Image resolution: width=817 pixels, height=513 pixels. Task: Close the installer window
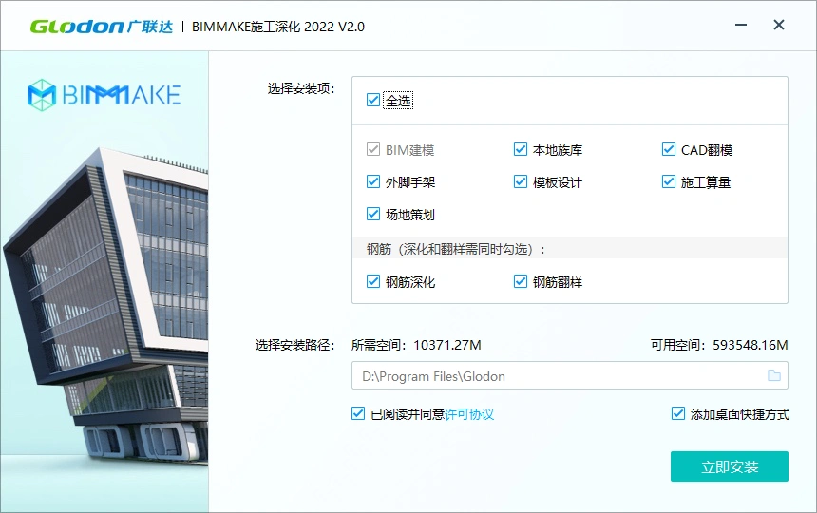tap(779, 26)
